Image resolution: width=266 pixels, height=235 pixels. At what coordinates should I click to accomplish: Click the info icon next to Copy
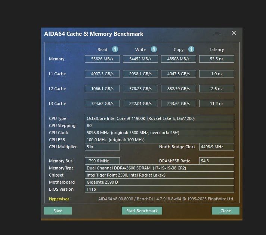(191, 50)
